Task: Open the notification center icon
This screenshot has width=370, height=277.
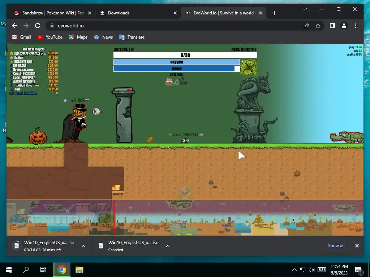Action: point(358,270)
